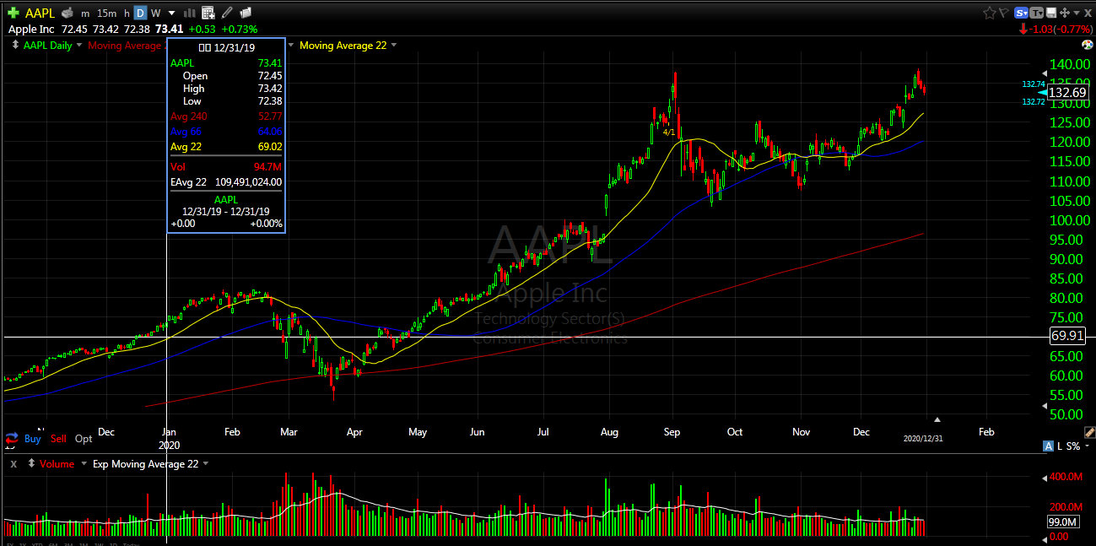Click the green plus add icon
The height and width of the screenshot is (546, 1096).
click(13, 13)
